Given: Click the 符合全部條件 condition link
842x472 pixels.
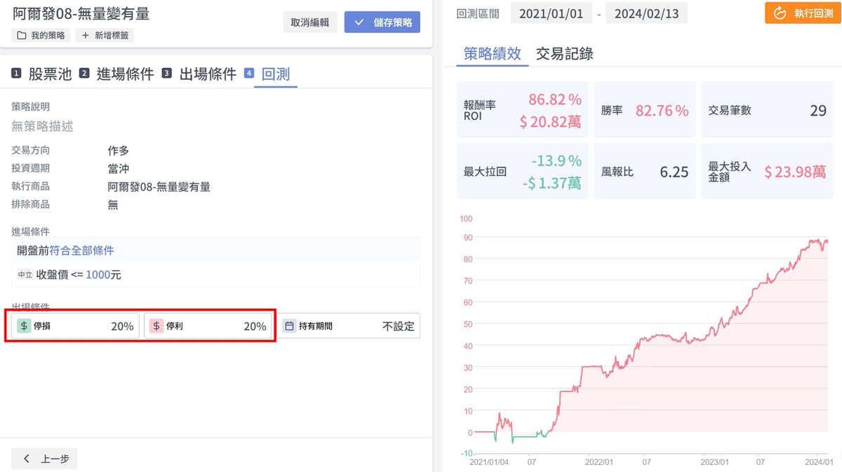Looking at the screenshot, I should 81,250.
